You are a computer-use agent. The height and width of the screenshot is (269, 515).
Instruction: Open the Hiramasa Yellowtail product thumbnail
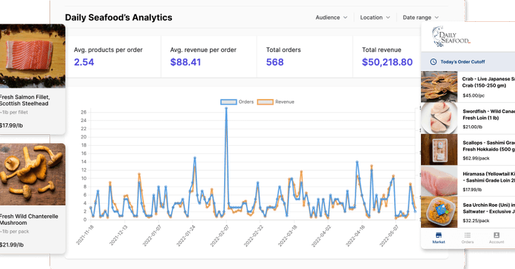click(439, 180)
